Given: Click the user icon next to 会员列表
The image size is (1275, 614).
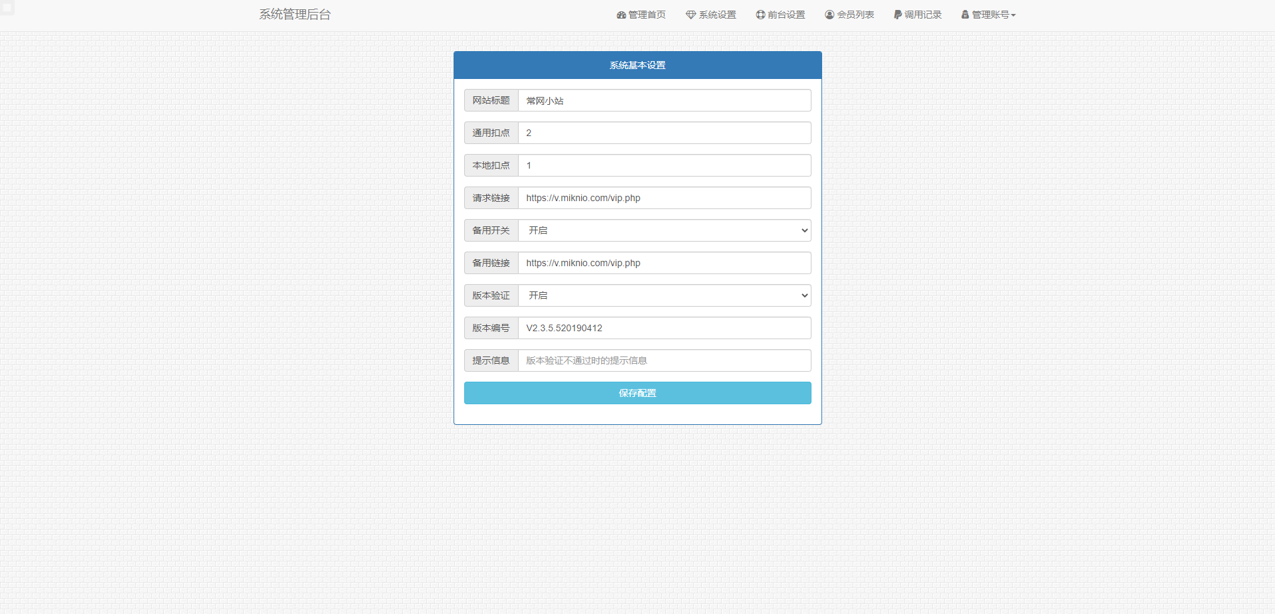Looking at the screenshot, I should tap(828, 14).
